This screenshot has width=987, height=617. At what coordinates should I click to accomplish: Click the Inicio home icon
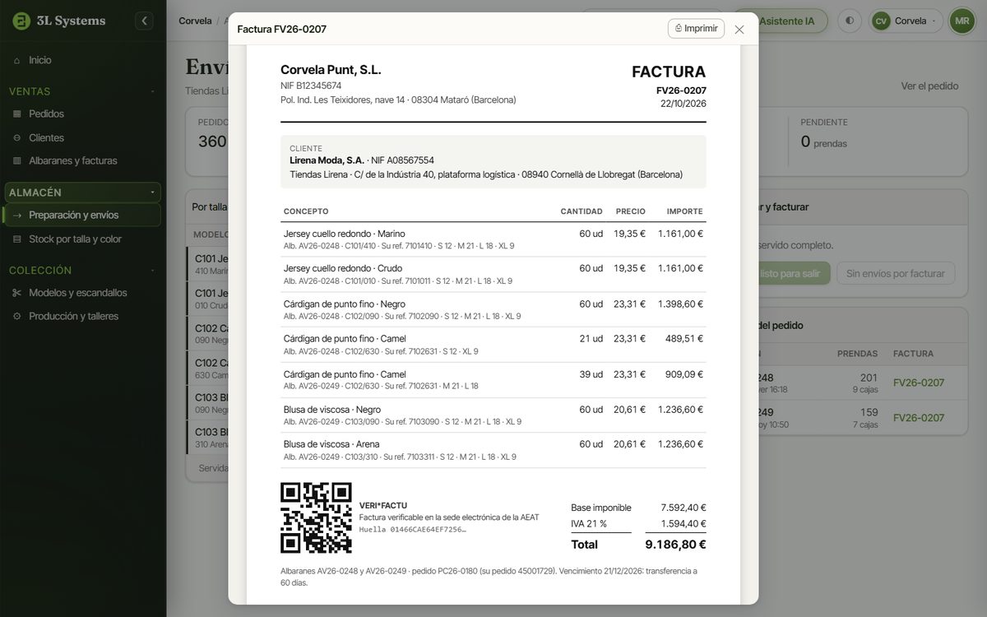17,60
